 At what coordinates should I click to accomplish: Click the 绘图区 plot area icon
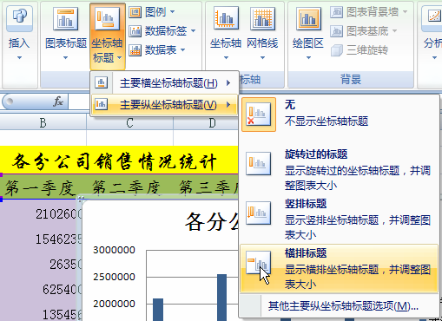[x=308, y=18]
